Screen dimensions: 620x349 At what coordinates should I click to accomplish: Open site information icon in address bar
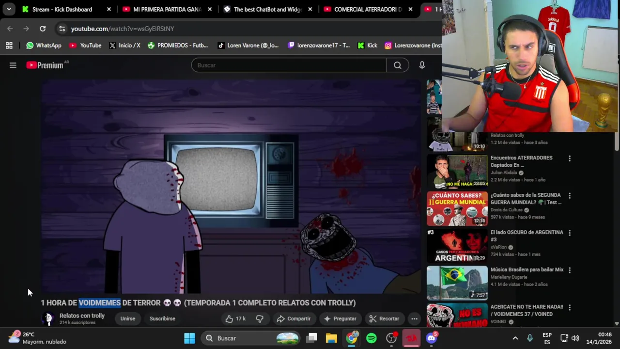62,29
